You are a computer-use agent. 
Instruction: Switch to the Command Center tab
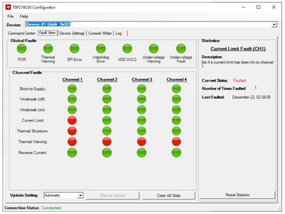coord(21,33)
